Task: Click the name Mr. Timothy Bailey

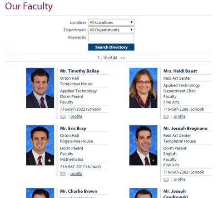Action: point(79,71)
